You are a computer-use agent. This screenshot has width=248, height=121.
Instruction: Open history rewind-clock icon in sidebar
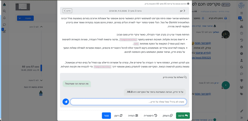click(x=241, y=40)
